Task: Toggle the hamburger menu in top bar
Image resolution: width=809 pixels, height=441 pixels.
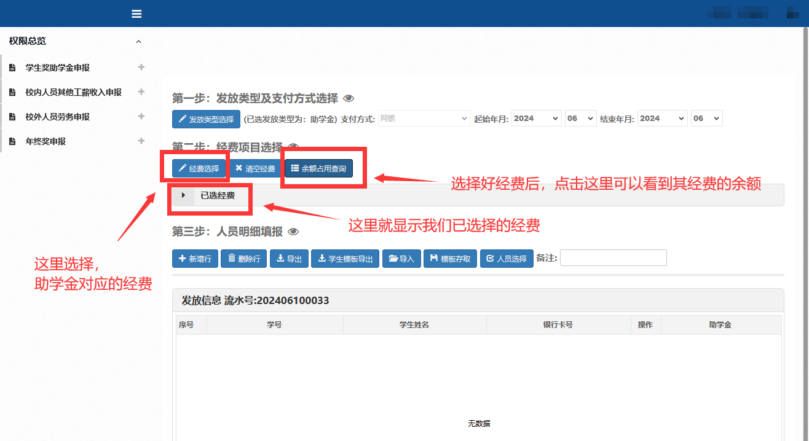Action: click(x=136, y=14)
